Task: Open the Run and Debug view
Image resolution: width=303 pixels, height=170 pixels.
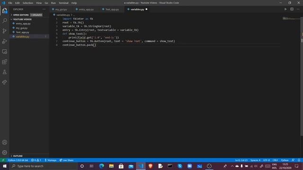Action: [4, 41]
